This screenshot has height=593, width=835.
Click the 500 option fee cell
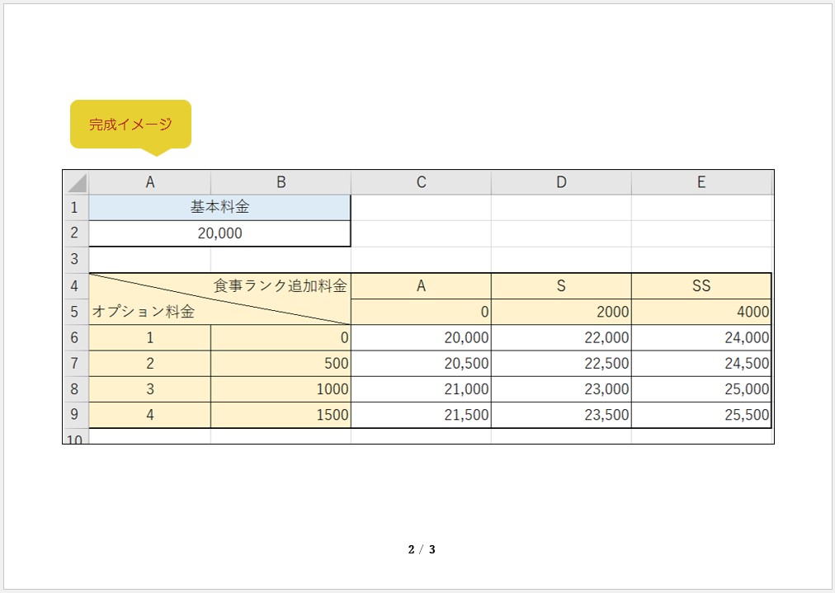point(281,363)
